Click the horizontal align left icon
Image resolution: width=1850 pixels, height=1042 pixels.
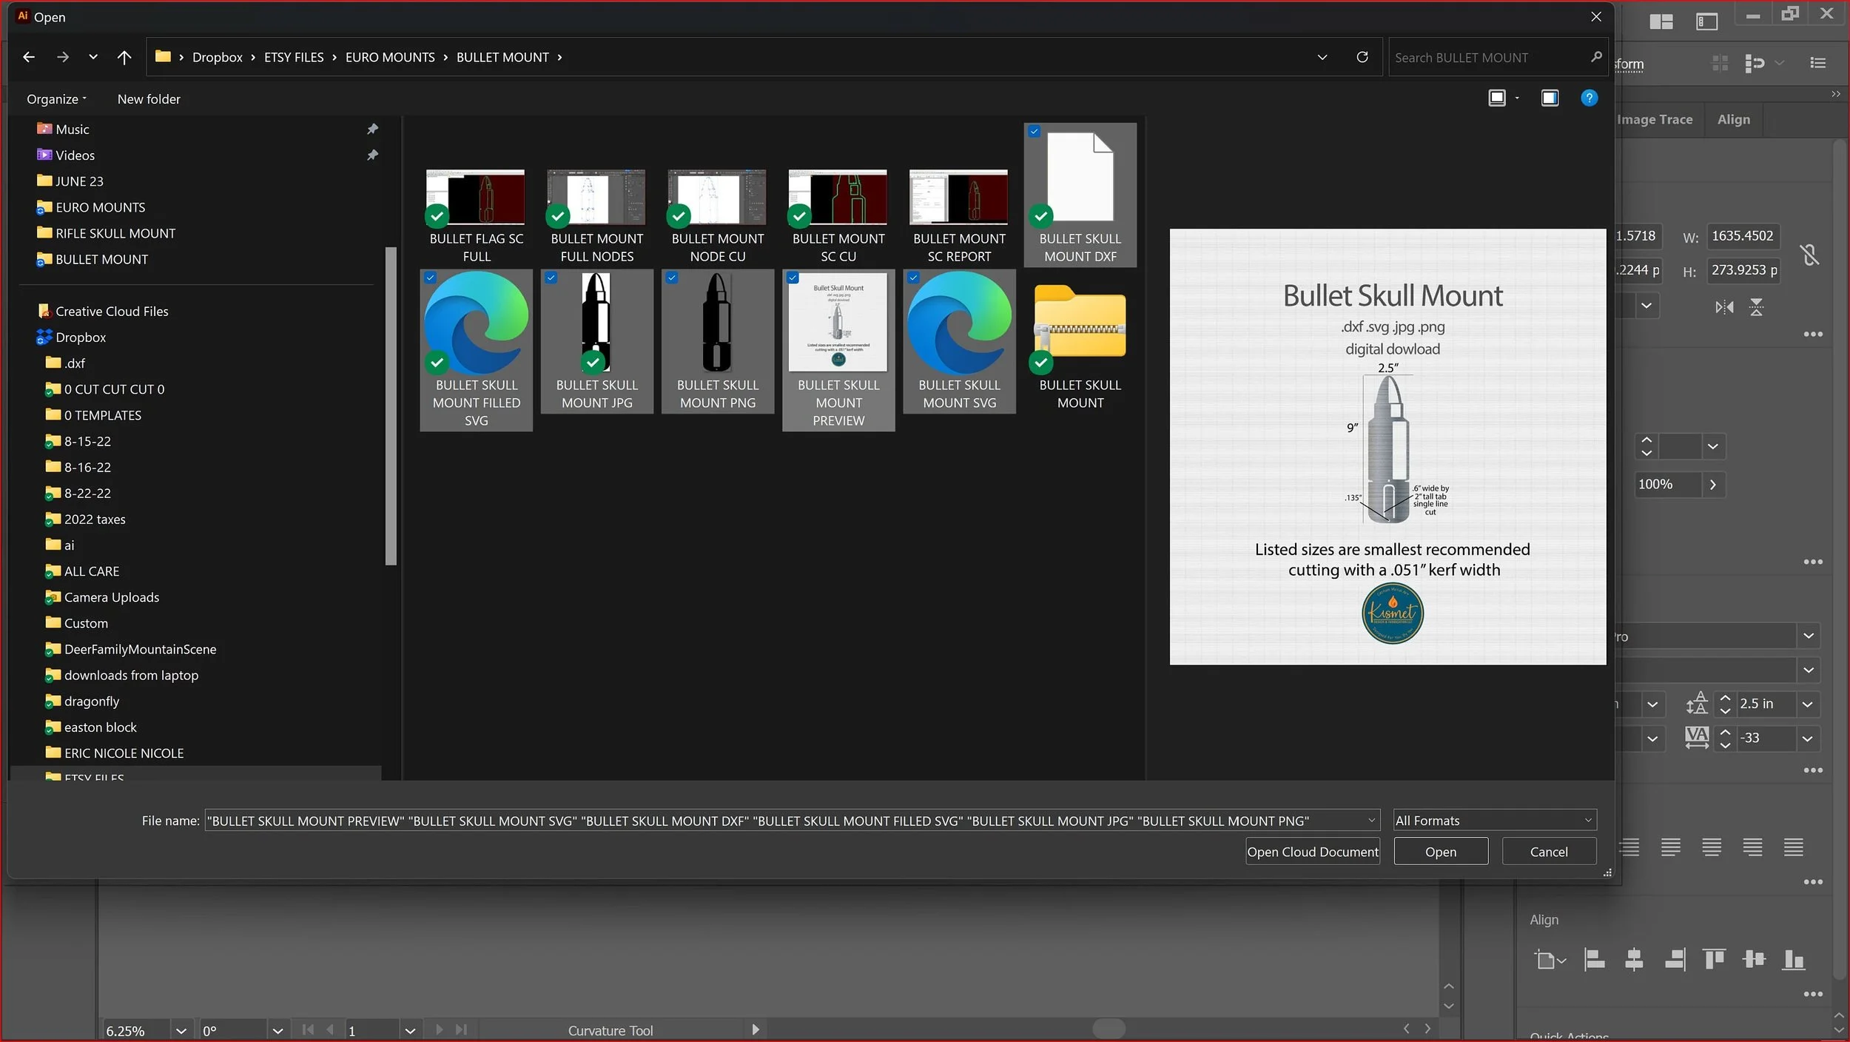point(1594,960)
